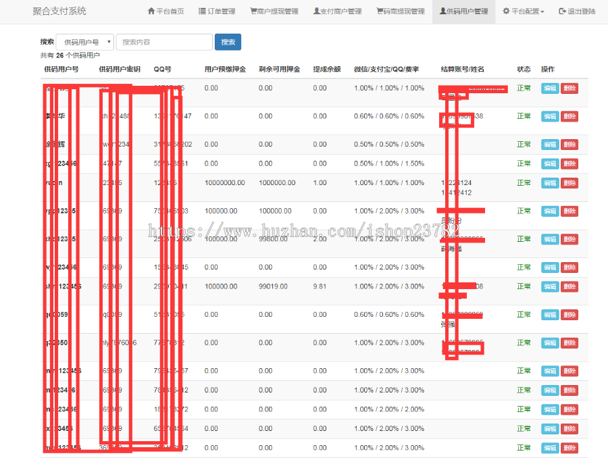Image resolution: width=608 pixels, height=458 pixels.
Task: Click the 2.00 commission balance cell
Action: [x=320, y=239]
